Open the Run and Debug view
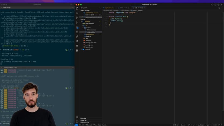The image size is (224, 126). [77, 22]
